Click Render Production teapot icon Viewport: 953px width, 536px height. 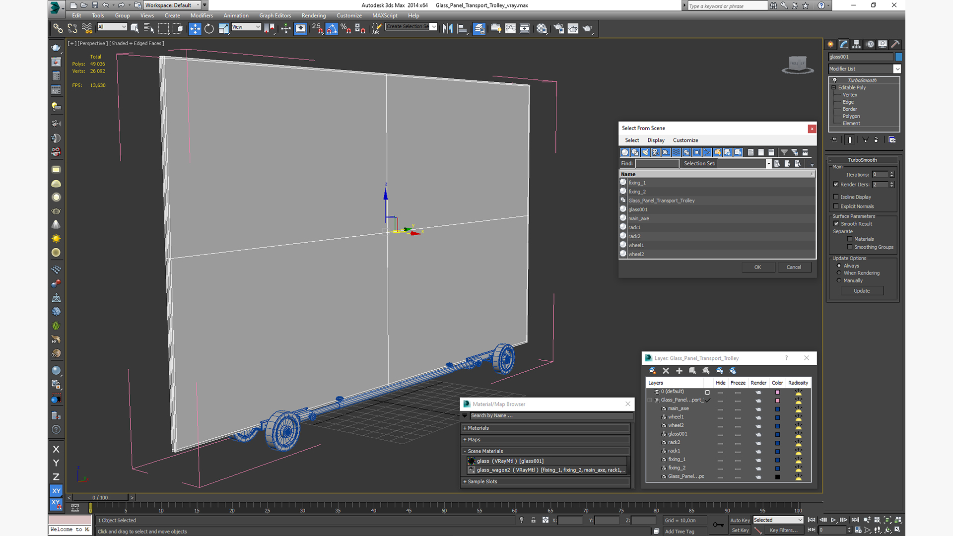click(588, 29)
